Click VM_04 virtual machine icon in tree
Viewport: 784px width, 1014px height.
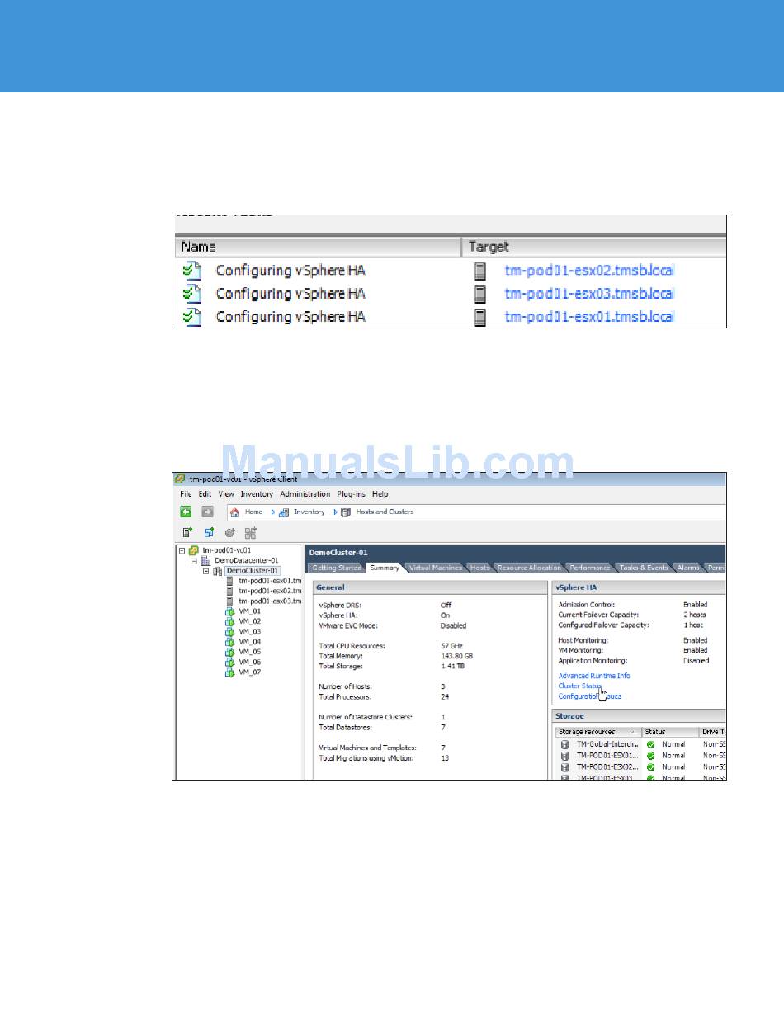tap(230, 642)
